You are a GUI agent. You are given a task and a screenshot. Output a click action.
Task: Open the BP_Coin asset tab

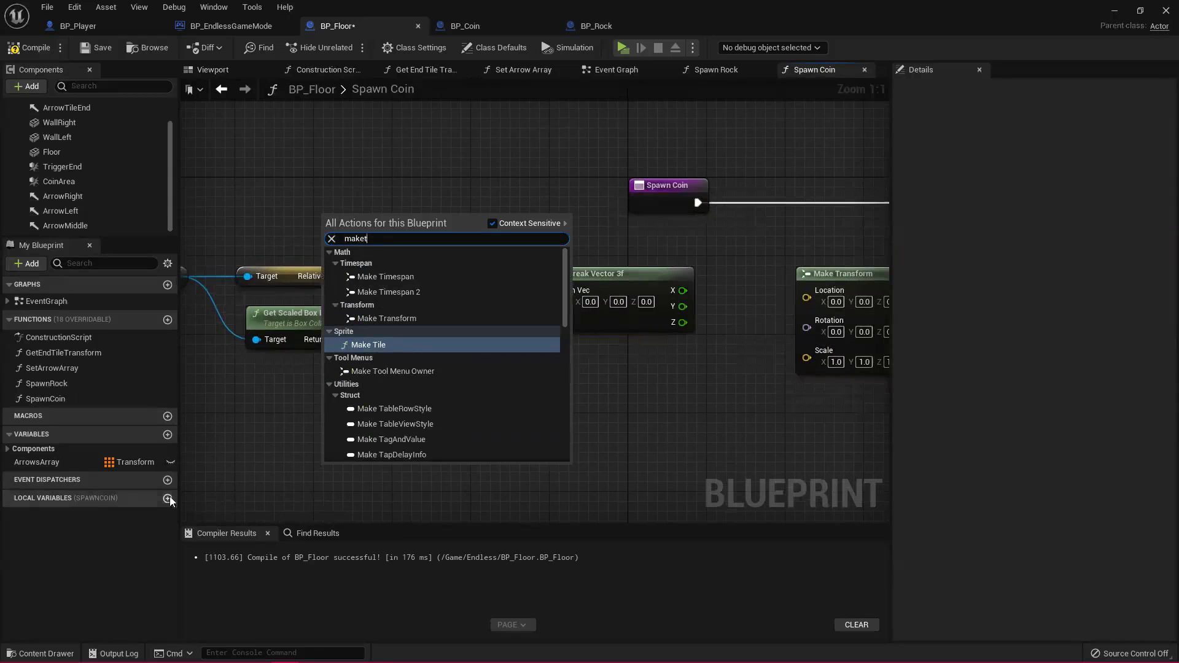click(x=465, y=26)
